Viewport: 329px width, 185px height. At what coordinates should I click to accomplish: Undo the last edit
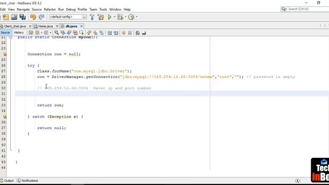click(33, 17)
